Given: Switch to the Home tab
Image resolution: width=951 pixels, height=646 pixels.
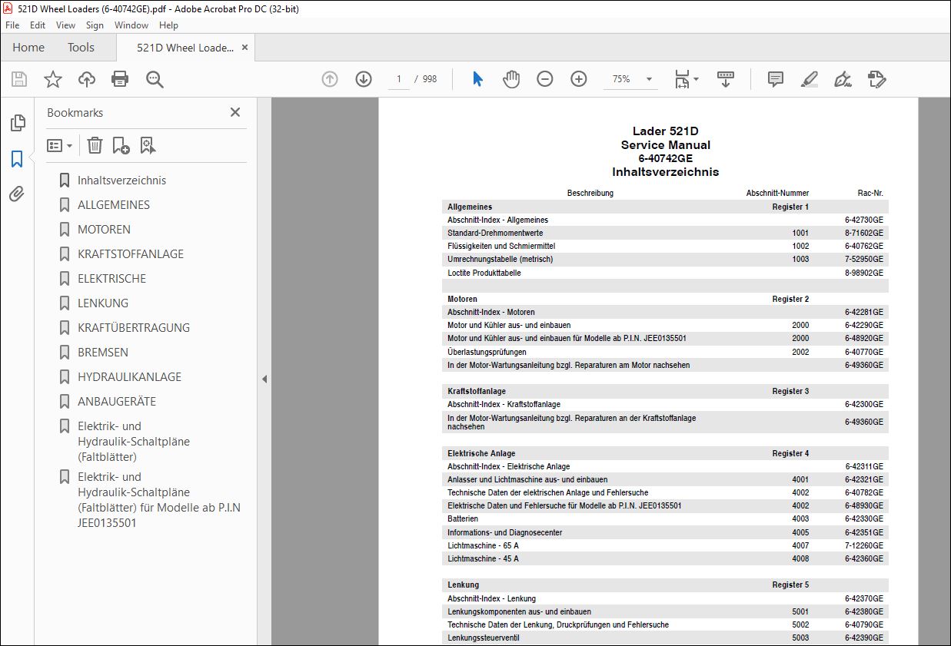Looking at the screenshot, I should [28, 48].
